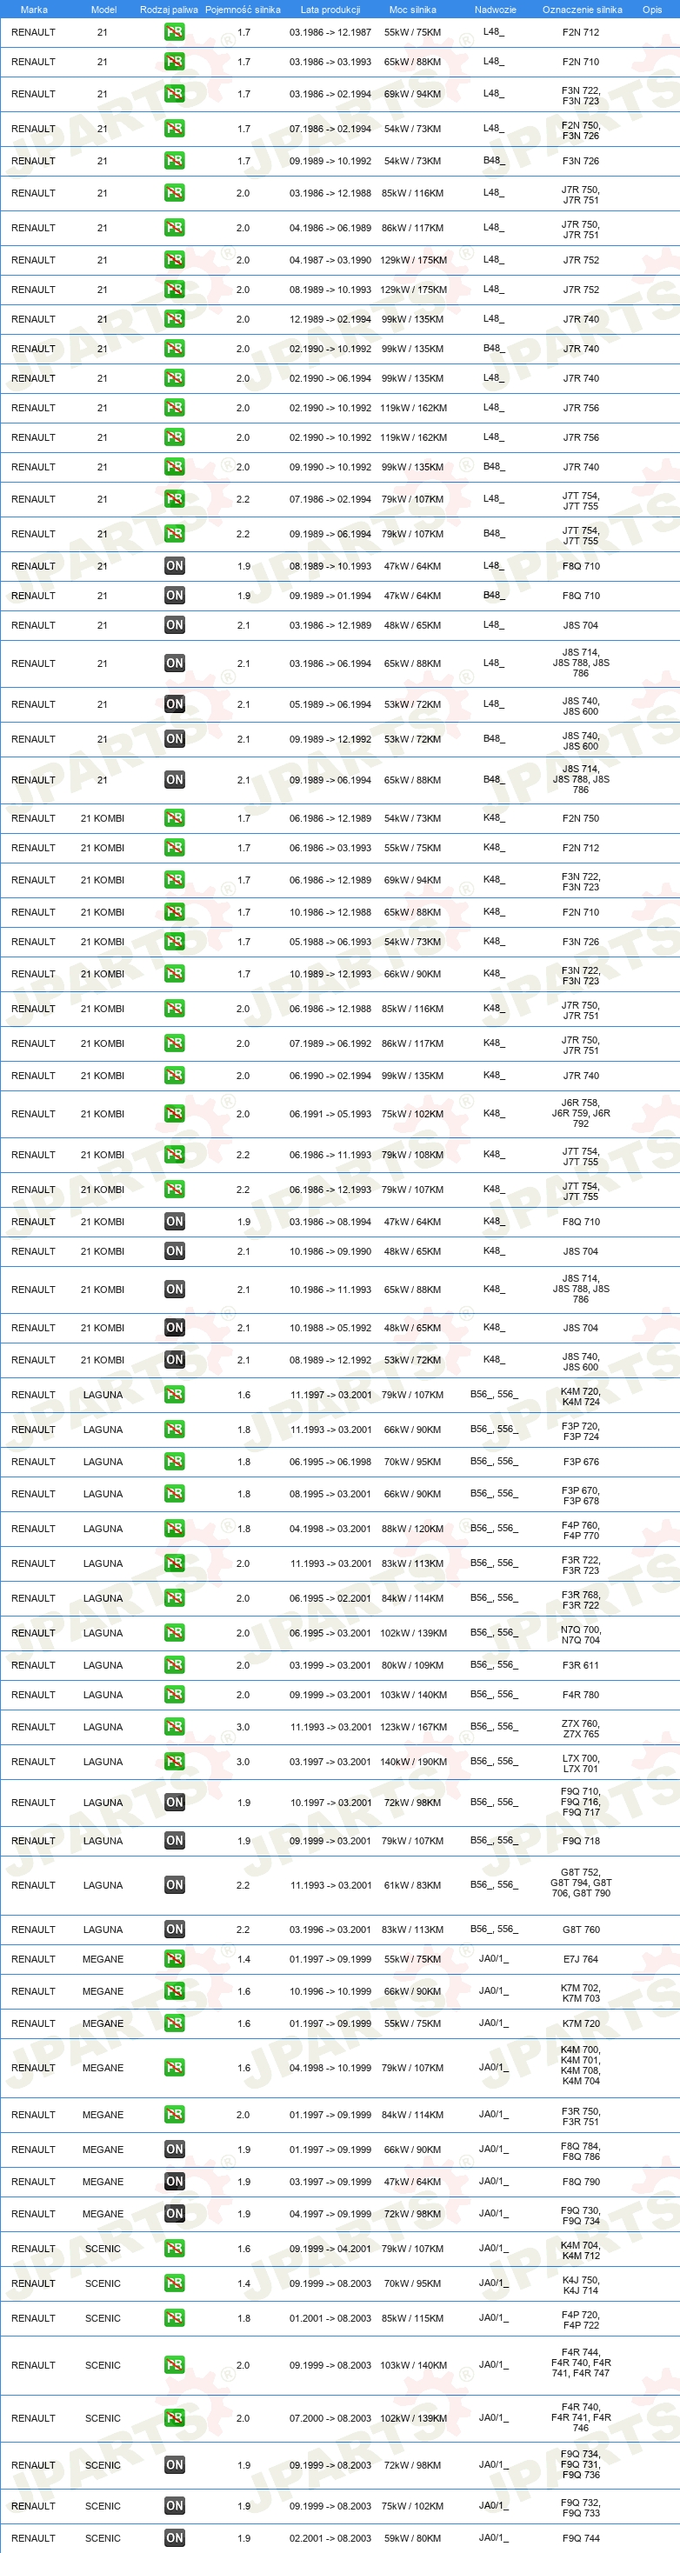The height and width of the screenshot is (2553, 680).
Task: Click ON icon in Scenic F9Q 732 row
Action: (x=175, y=2505)
